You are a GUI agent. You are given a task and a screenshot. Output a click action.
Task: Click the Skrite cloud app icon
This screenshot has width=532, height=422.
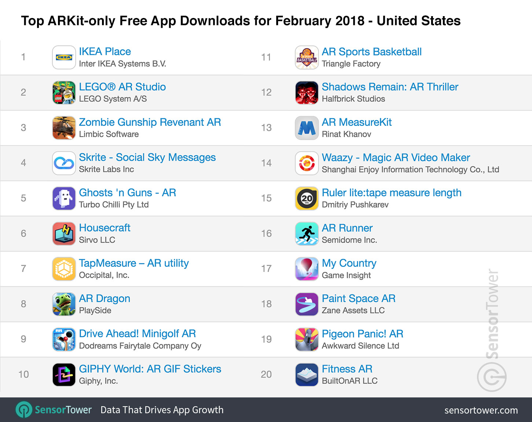click(x=64, y=163)
